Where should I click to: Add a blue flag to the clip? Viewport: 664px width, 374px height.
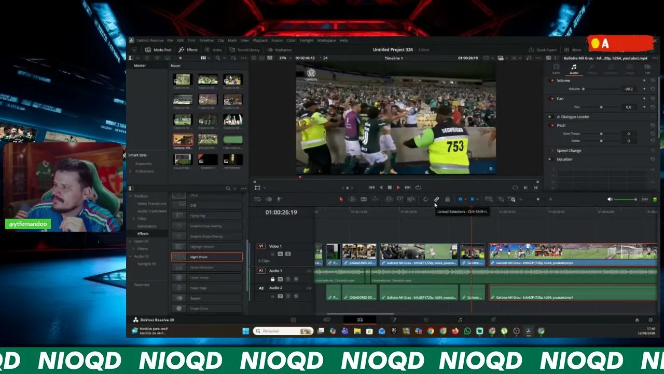point(460,199)
